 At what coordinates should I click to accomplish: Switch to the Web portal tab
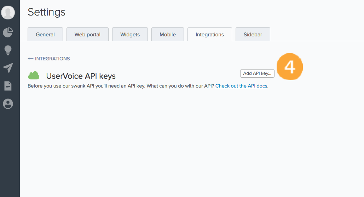pyautogui.click(x=87, y=34)
